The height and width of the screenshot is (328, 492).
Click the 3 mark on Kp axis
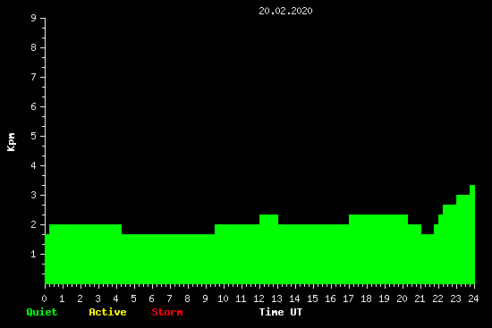[x=34, y=195]
